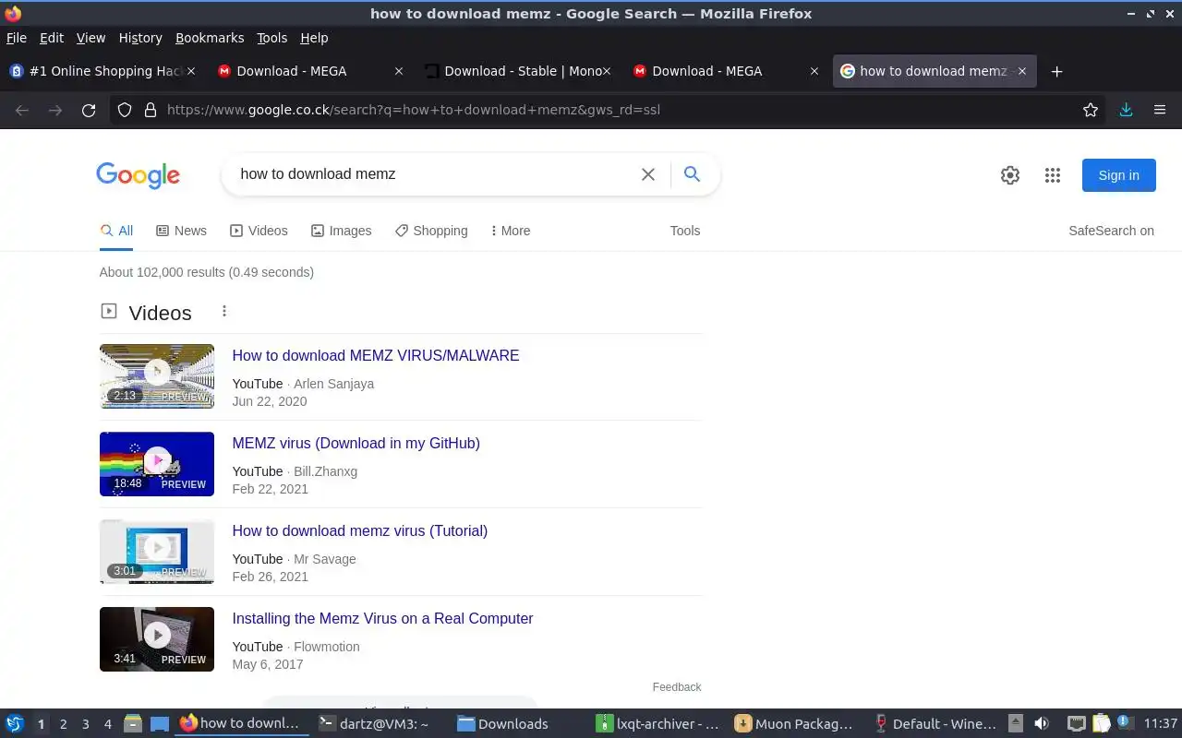Viewport: 1182px width, 738px height.
Task: Open the file manager taskbar launcher icon
Action: (x=132, y=723)
